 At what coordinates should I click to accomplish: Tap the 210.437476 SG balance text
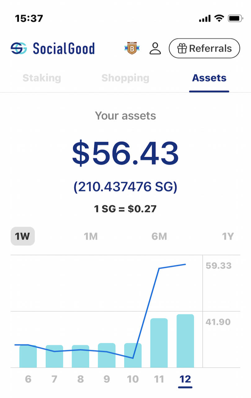point(125,187)
